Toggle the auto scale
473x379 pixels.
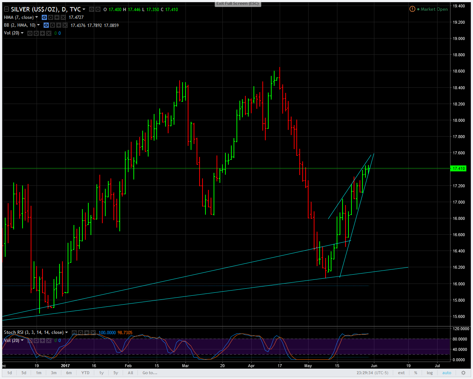tap(447, 373)
